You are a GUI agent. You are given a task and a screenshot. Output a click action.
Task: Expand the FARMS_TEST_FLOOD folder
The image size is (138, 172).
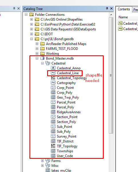click(37, 49)
